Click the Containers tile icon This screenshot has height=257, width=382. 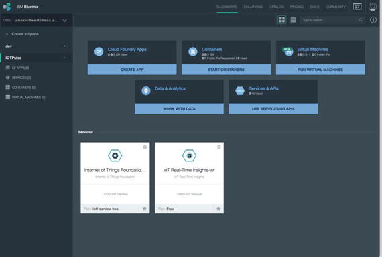[193, 52]
